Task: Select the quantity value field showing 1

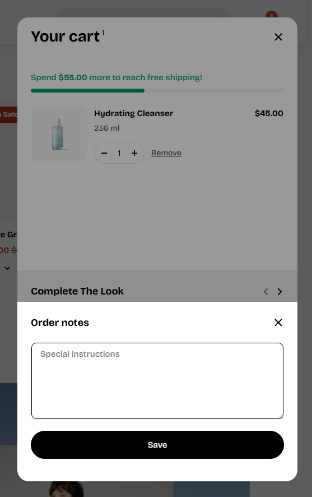Action: [x=119, y=153]
